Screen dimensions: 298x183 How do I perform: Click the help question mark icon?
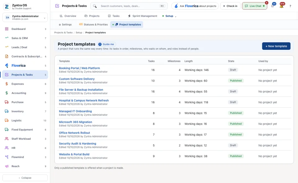290,6
